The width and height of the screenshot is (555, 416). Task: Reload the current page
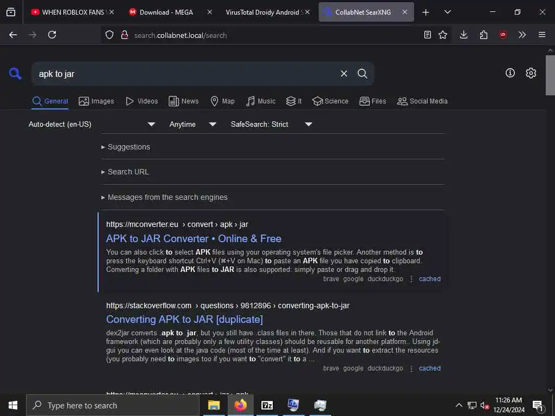click(52, 35)
